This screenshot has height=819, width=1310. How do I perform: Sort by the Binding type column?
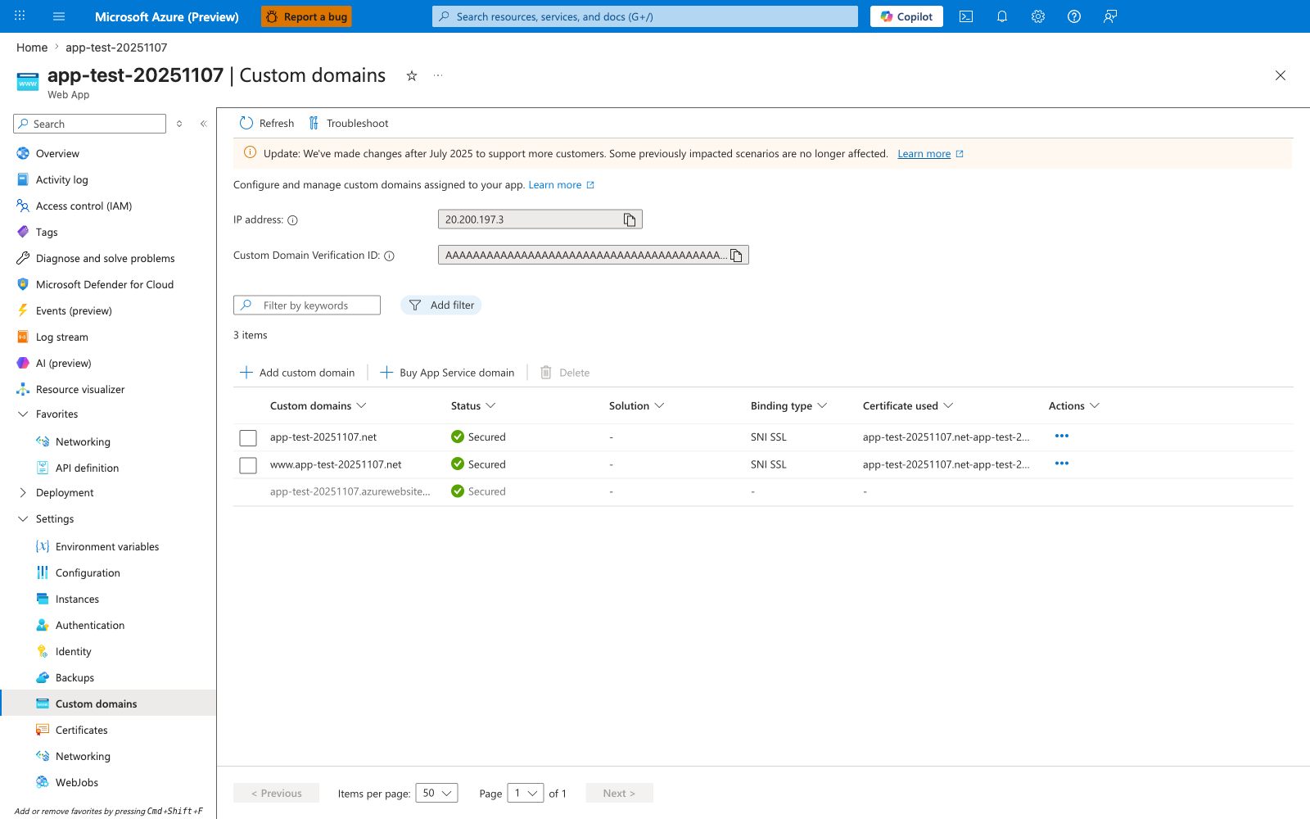point(789,406)
